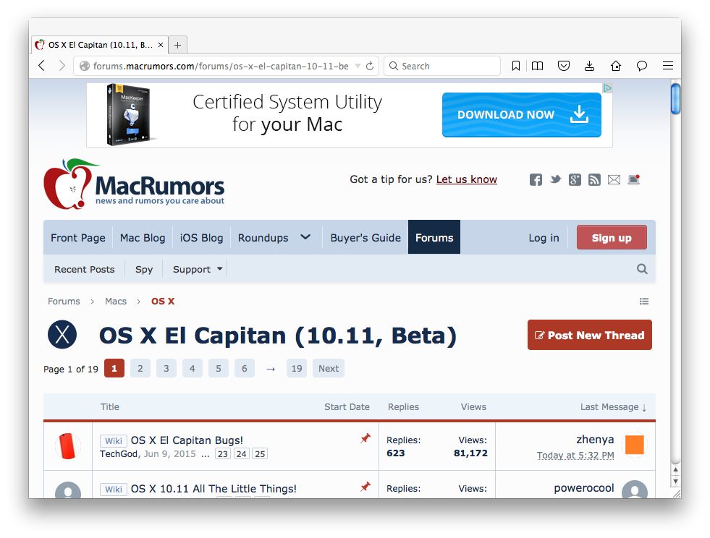Go to OS X breadcrumb
This screenshot has width=710, height=538.
pyautogui.click(x=163, y=302)
